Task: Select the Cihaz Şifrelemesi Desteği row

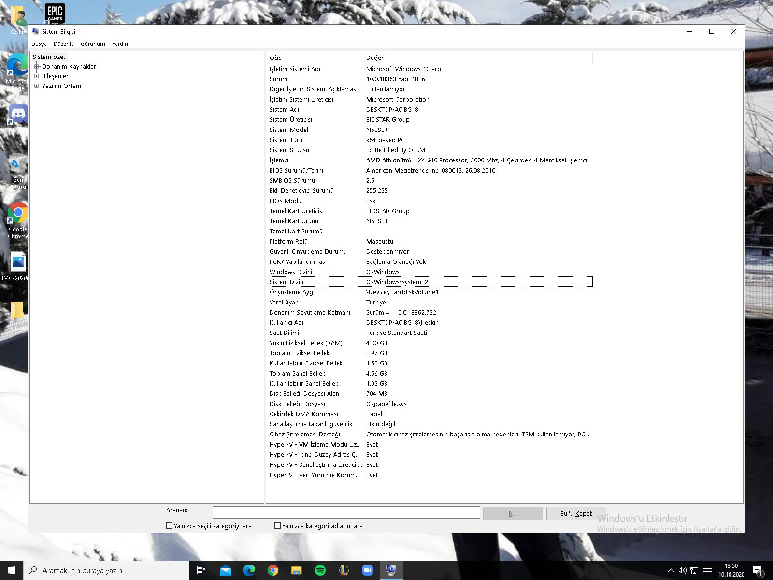Action: 430,435
